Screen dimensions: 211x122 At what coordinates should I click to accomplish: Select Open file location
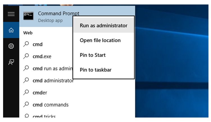click(x=104, y=40)
